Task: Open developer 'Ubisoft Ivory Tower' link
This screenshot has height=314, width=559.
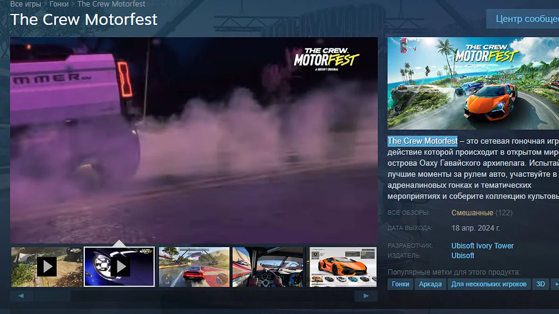Action: tap(483, 246)
